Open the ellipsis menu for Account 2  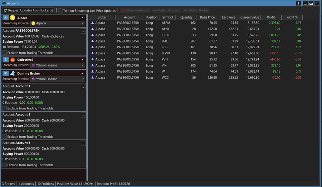[x=83, y=115]
